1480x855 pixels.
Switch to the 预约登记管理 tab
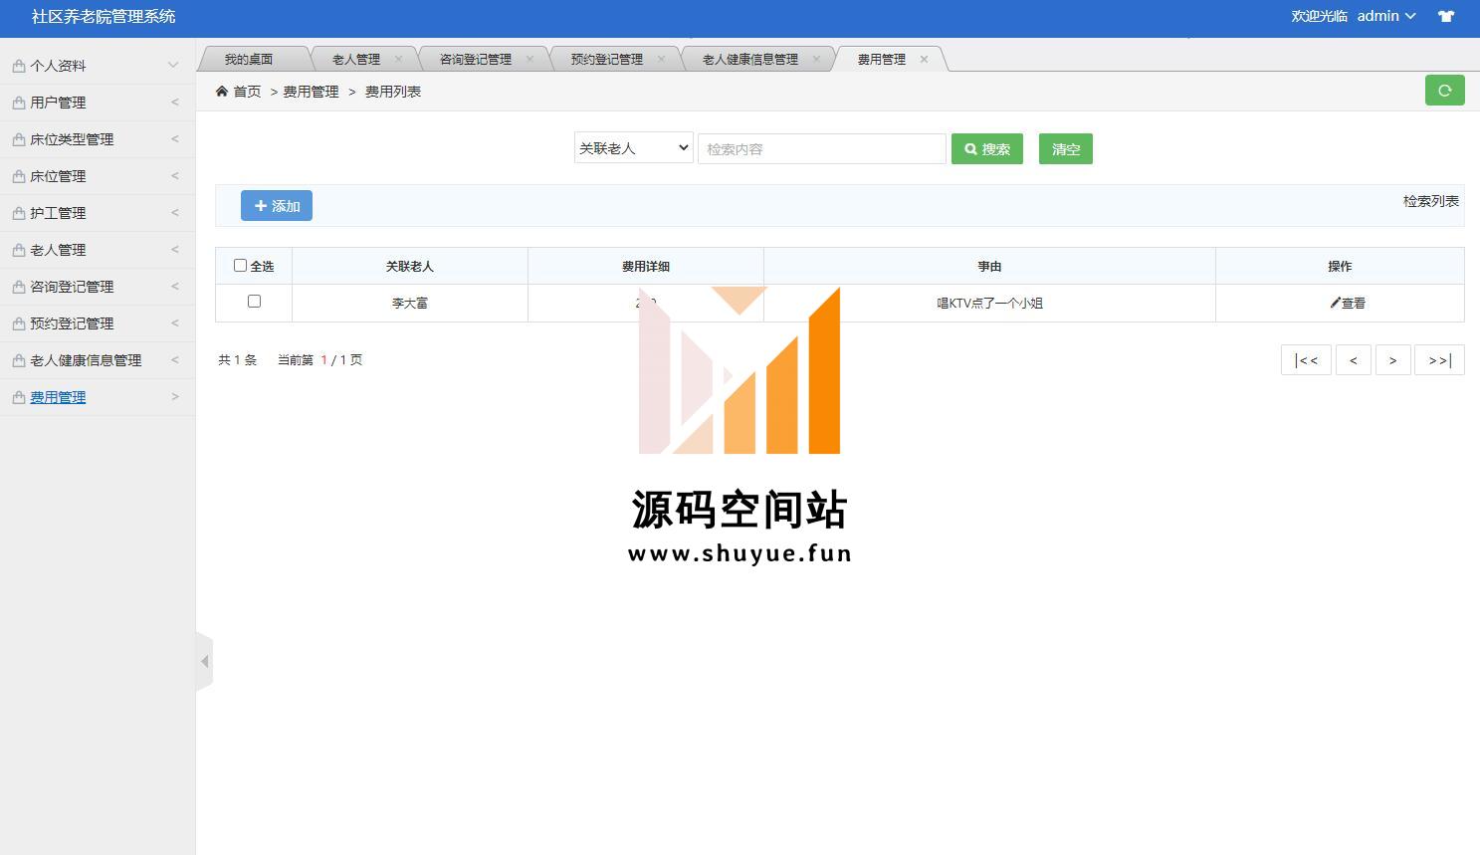[x=607, y=59]
